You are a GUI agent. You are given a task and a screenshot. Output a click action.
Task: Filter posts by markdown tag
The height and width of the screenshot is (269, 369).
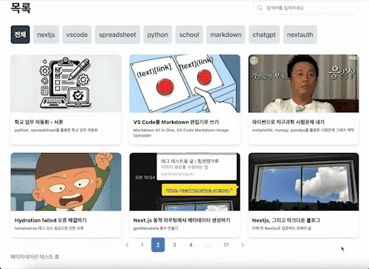[x=226, y=35]
